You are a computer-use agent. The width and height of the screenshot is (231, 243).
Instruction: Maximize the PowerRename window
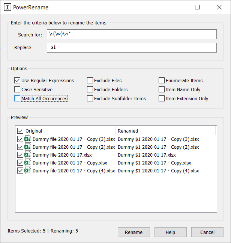[197, 7]
